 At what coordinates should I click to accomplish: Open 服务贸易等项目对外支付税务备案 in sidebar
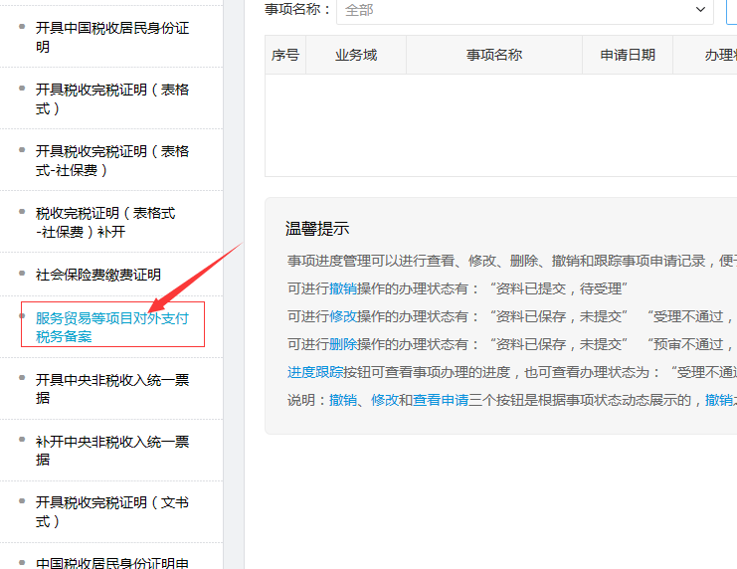[111, 327]
